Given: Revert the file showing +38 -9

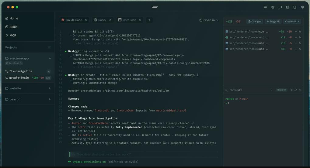Looking at the screenshot, I should pyautogui.click(x=300, y=49).
